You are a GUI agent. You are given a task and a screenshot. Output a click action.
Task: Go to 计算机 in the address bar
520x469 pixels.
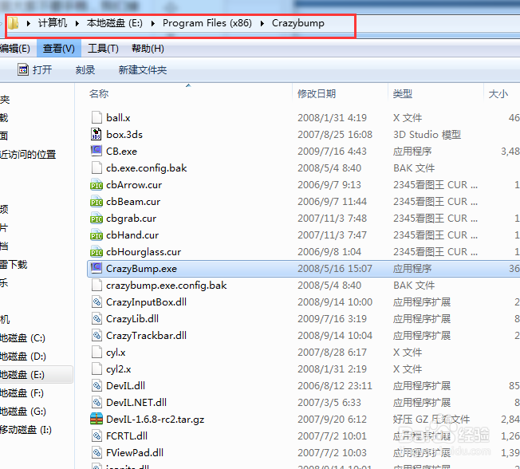tap(53, 23)
